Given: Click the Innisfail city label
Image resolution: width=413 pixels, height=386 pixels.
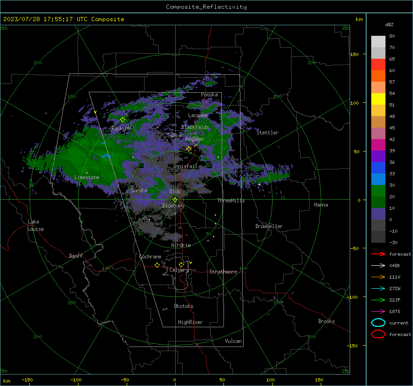Looking at the screenshot, I should tap(185, 166).
